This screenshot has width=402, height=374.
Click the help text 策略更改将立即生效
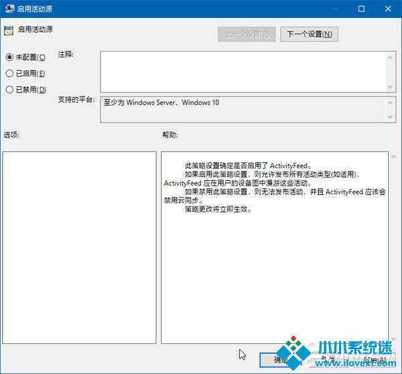pyautogui.click(x=218, y=209)
